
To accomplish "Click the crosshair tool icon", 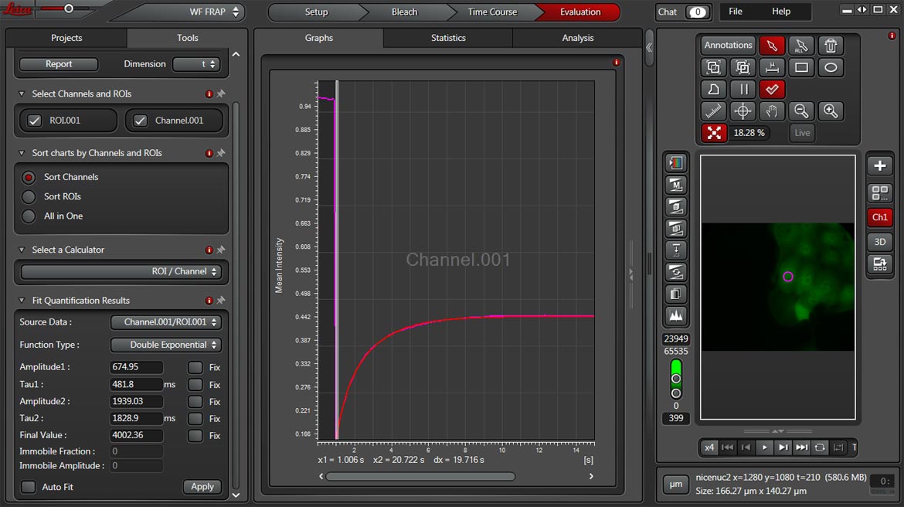I will tap(743, 111).
